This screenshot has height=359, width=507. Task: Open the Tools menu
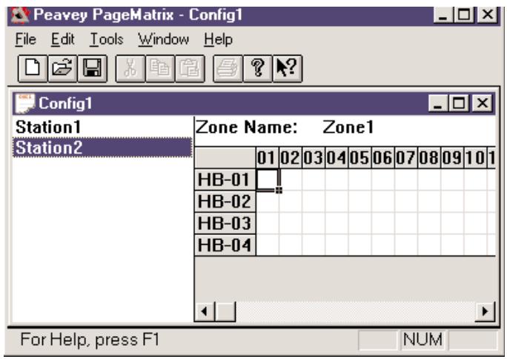(x=107, y=40)
